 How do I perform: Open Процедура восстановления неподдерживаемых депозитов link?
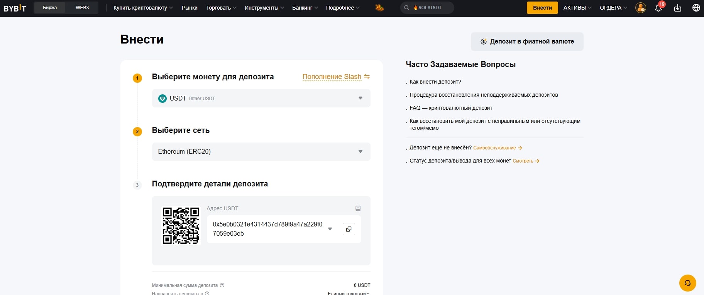(x=484, y=95)
